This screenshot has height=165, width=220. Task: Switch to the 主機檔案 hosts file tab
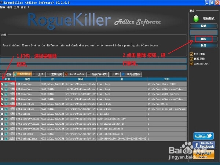(54, 74)
